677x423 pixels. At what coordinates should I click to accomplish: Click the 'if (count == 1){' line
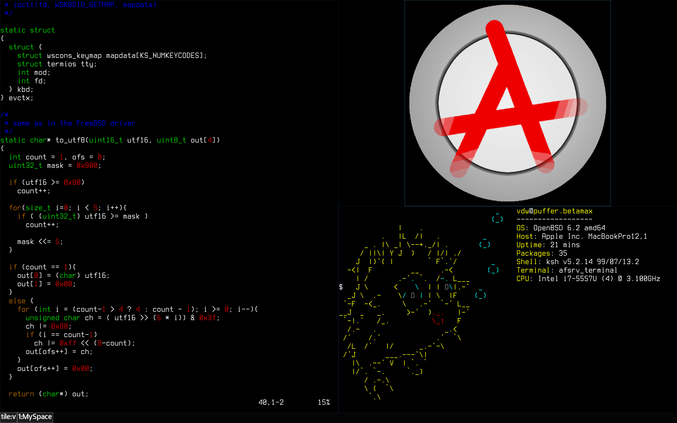(42, 267)
